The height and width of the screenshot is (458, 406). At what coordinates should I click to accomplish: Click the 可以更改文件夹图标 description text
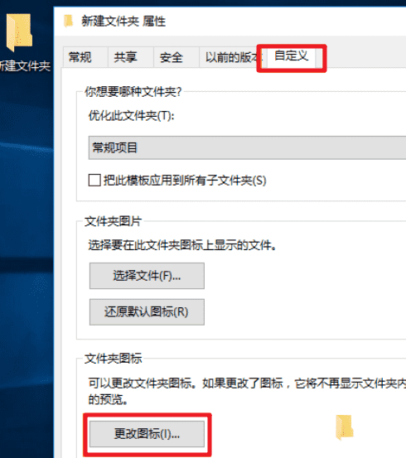click(247, 391)
